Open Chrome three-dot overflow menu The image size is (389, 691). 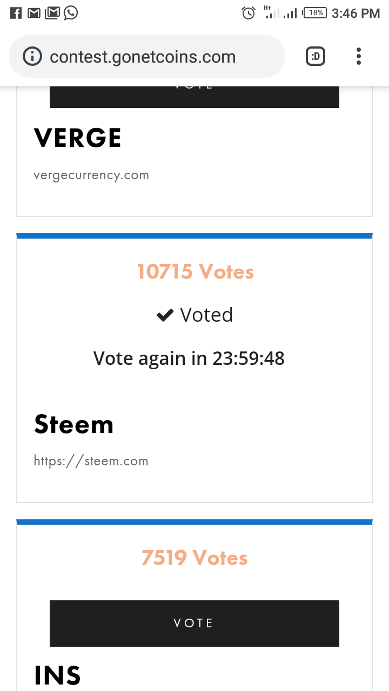point(359,56)
